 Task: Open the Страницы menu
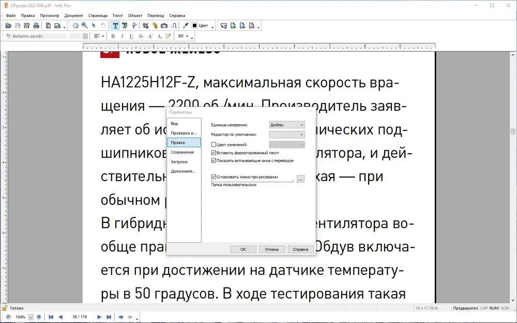[x=98, y=15]
